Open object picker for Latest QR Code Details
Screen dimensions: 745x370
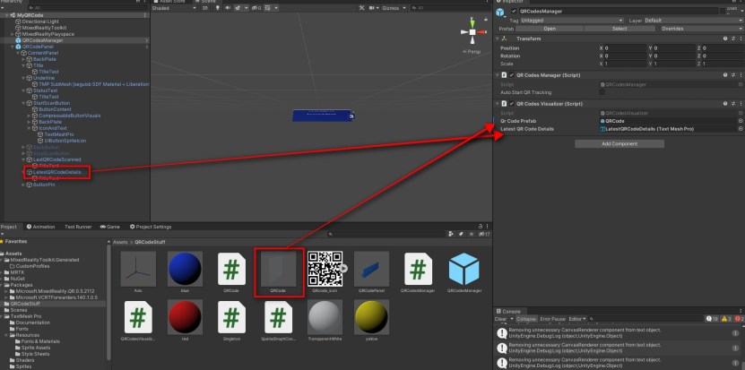741,129
